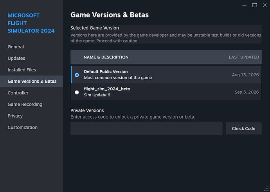Image resolution: width=270 pixels, height=192 pixels.
Task: Focus the private access code field
Action: [x=146, y=128]
